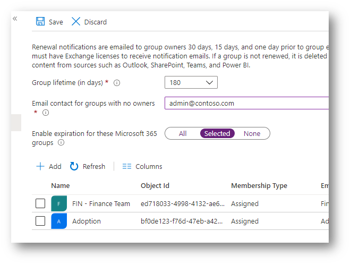The image size is (351, 265).
Task: Click the Discard X icon
Action: coord(76,21)
